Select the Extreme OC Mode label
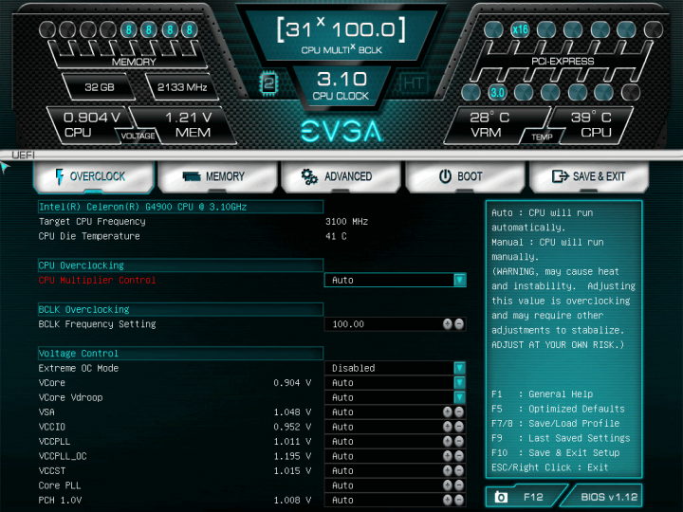This screenshot has height=512, width=683. [79, 368]
